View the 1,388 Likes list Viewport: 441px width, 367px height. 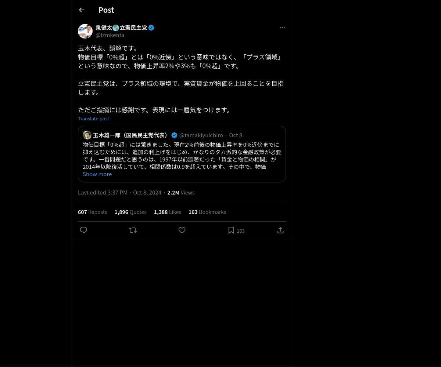click(x=168, y=212)
